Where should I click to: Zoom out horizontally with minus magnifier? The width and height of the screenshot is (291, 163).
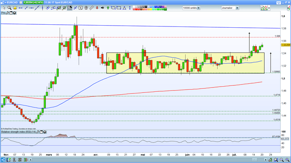coord(282,160)
